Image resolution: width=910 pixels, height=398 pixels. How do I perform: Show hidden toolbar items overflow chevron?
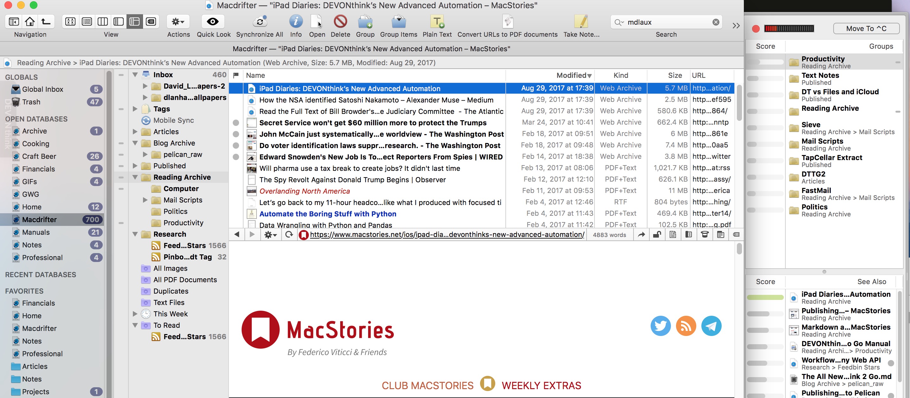(736, 26)
